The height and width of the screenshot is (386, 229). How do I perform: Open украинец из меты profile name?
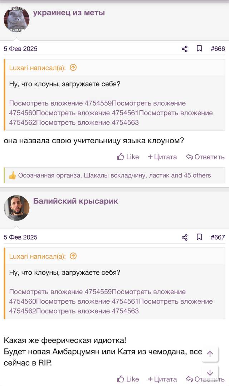click(x=69, y=13)
